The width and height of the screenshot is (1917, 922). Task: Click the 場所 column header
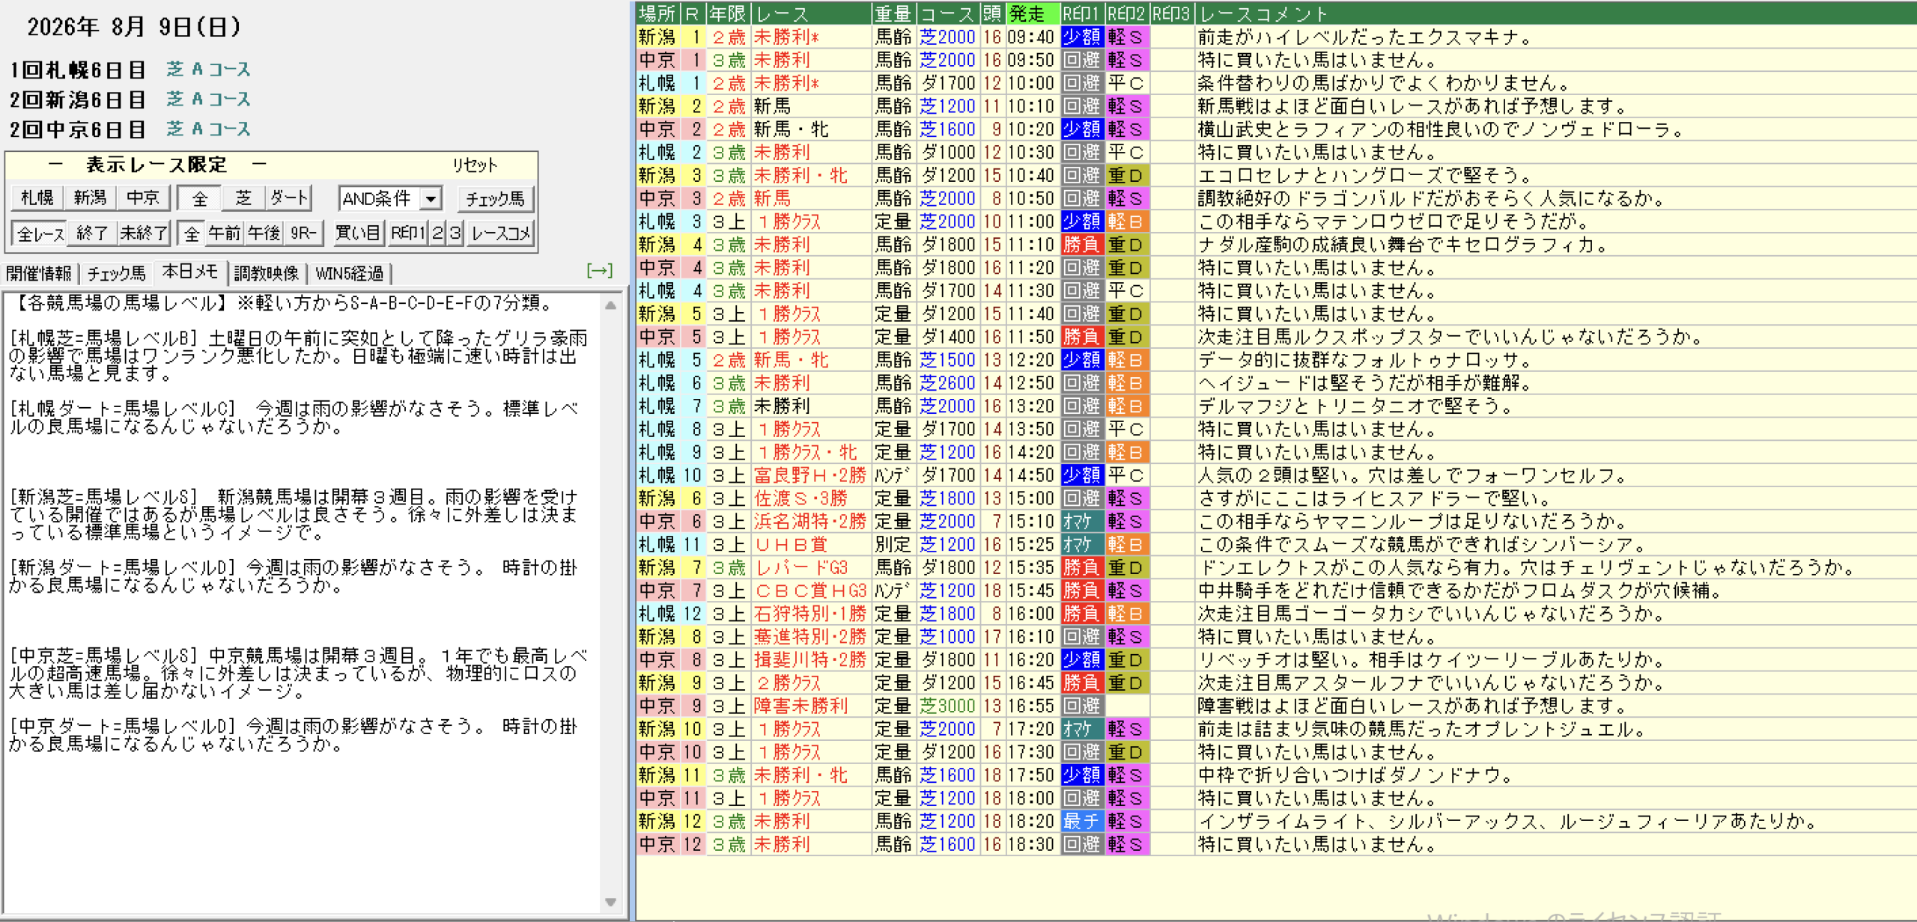pyautogui.click(x=657, y=13)
